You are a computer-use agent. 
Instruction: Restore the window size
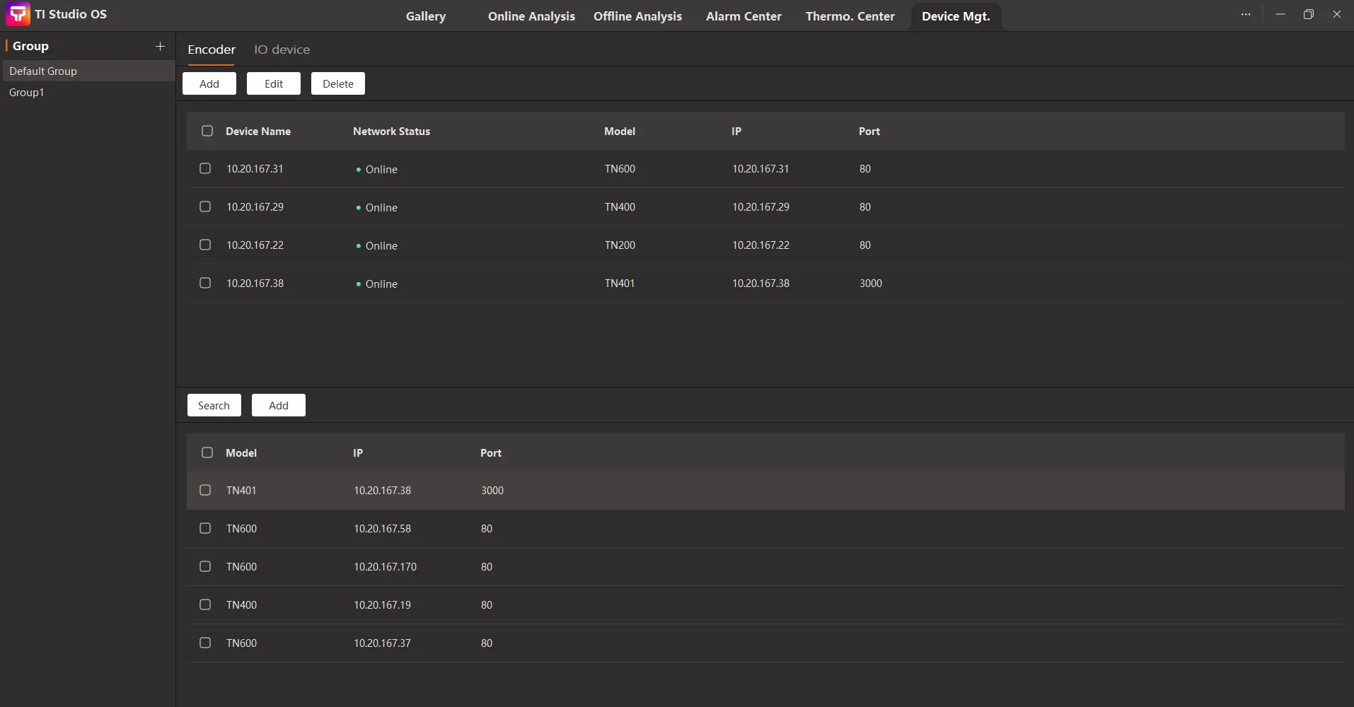click(x=1308, y=14)
